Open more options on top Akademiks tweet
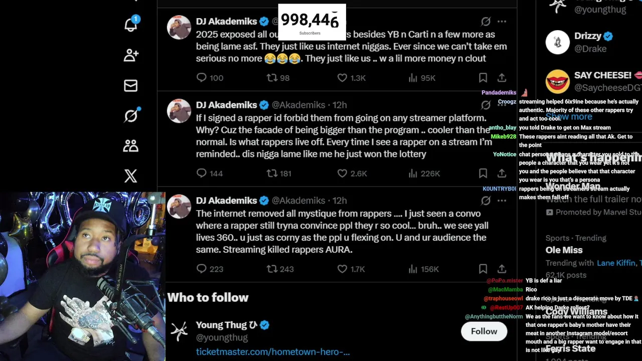642x361 pixels. click(x=502, y=22)
